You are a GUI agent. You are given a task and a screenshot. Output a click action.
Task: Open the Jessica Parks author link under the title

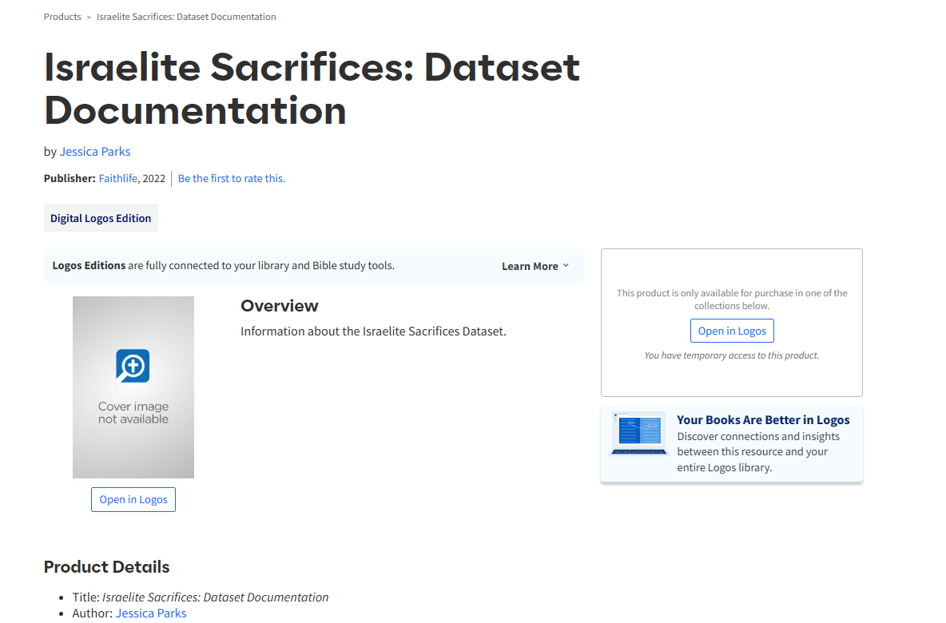[95, 152]
